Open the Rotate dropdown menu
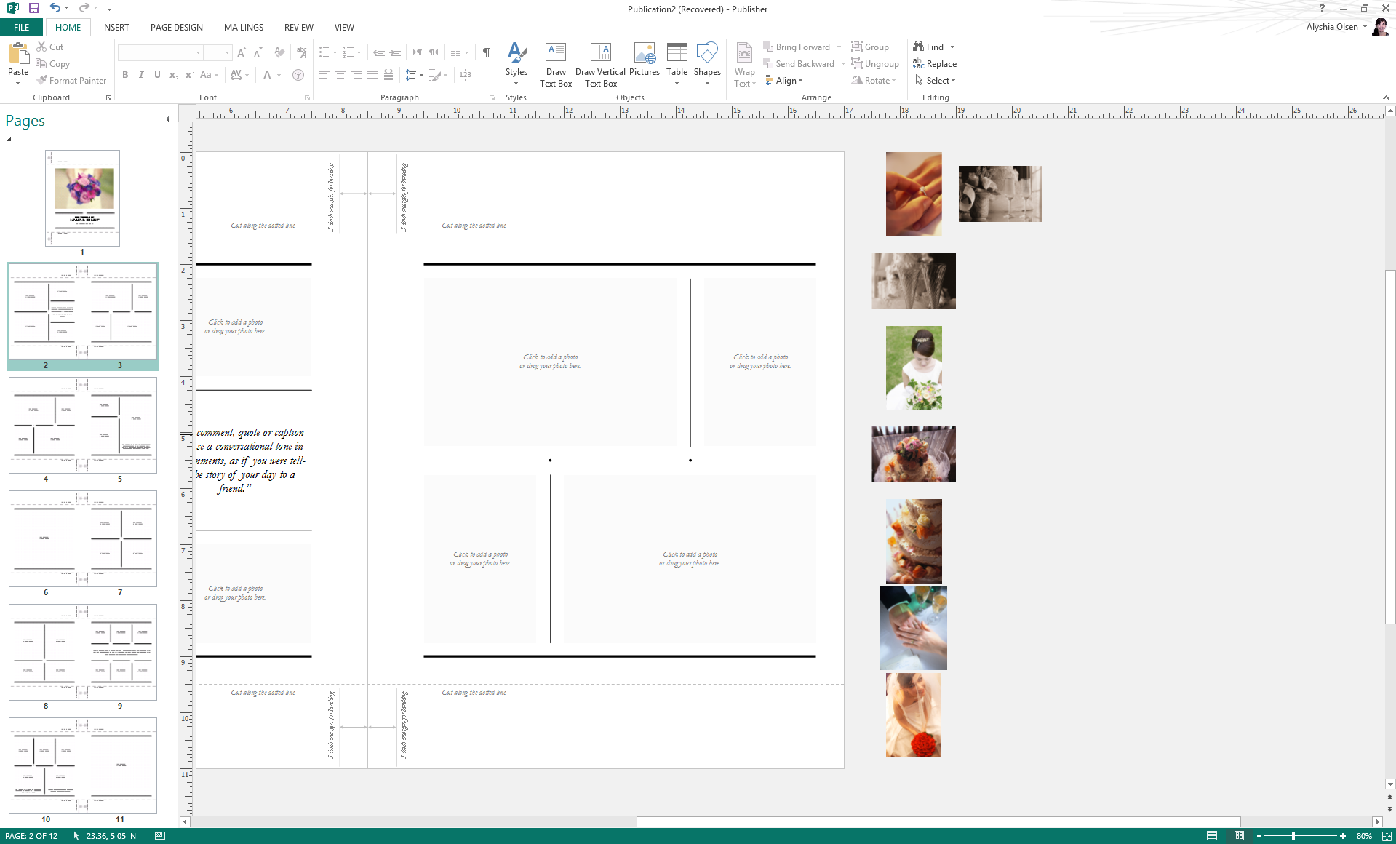 pyautogui.click(x=874, y=80)
